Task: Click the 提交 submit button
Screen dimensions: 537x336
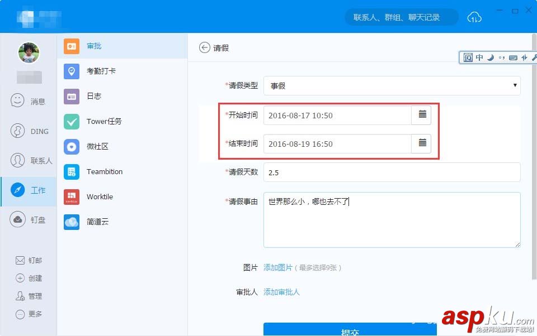Action: click(x=350, y=329)
